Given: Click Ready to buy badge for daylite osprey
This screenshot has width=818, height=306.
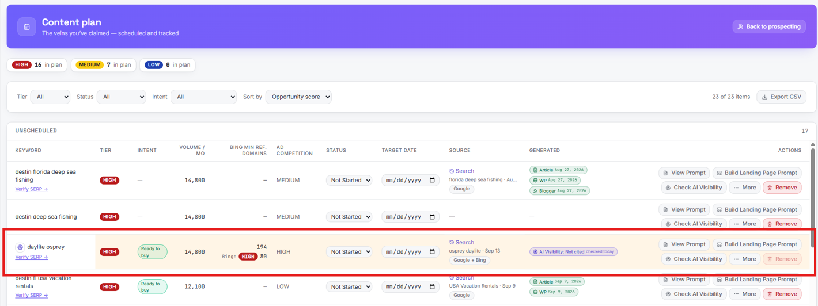Looking at the screenshot, I should (x=152, y=252).
